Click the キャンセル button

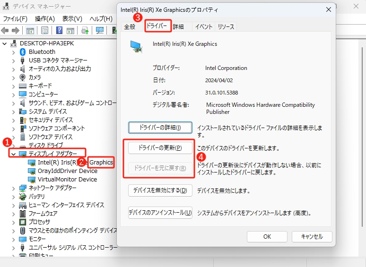click(x=312, y=237)
